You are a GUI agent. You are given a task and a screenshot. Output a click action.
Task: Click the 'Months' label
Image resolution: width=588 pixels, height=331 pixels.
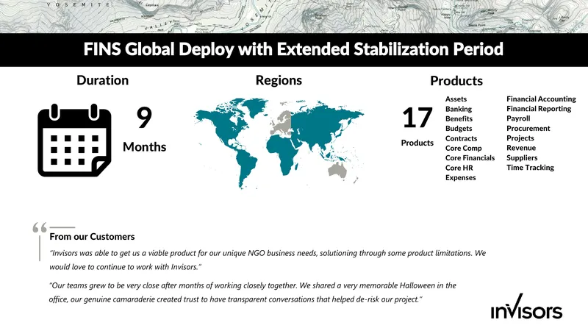click(144, 146)
